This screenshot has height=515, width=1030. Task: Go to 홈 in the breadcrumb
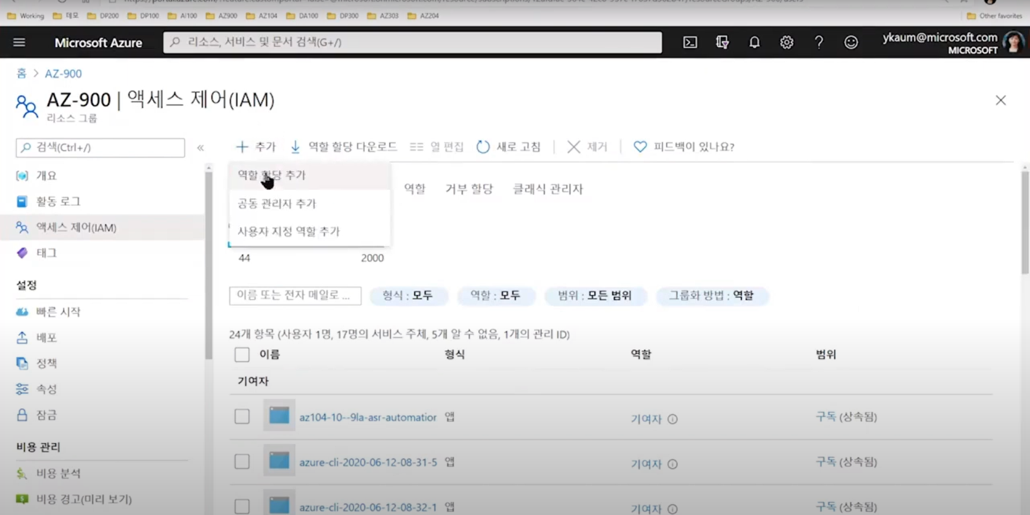(21, 73)
